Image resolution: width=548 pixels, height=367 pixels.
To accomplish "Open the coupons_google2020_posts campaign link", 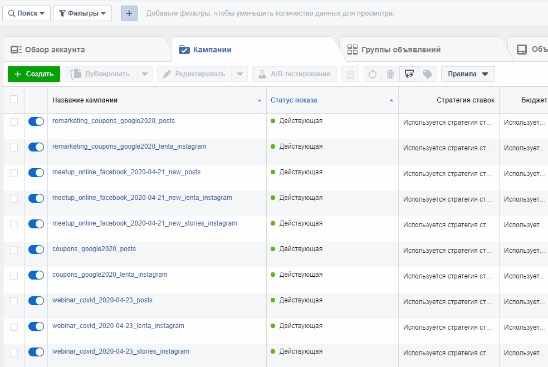I will click(x=93, y=249).
